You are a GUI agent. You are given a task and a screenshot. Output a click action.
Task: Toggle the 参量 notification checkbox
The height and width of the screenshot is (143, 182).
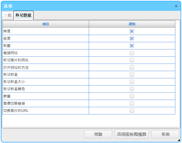click(132, 96)
